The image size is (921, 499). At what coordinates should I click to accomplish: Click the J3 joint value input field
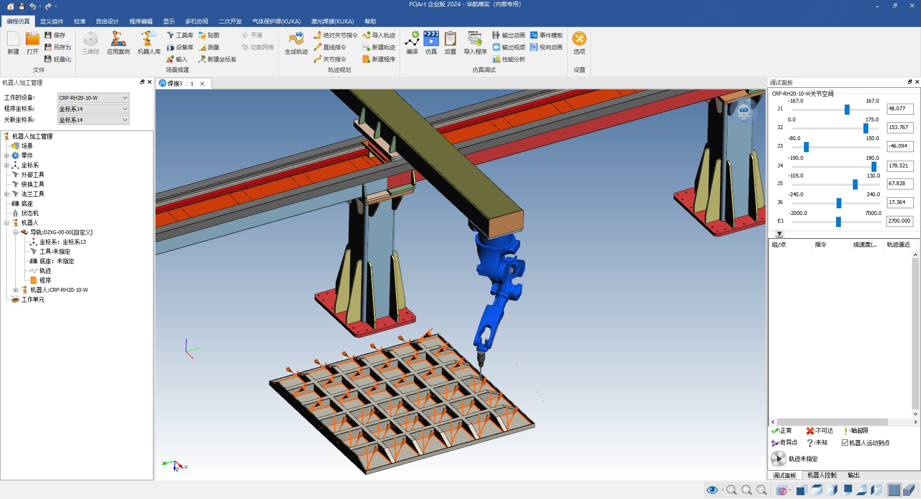point(900,146)
